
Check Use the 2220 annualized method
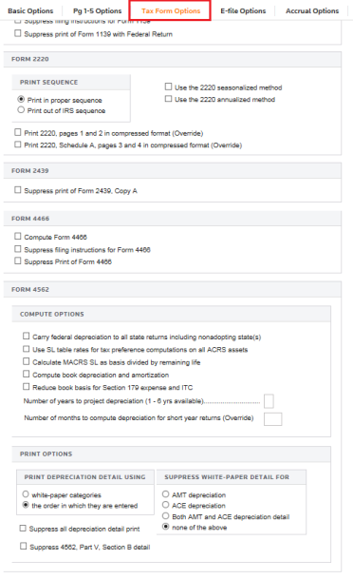[x=168, y=99]
